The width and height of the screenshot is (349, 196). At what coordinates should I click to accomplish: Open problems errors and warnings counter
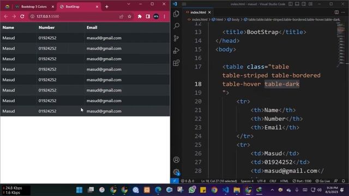188,181
